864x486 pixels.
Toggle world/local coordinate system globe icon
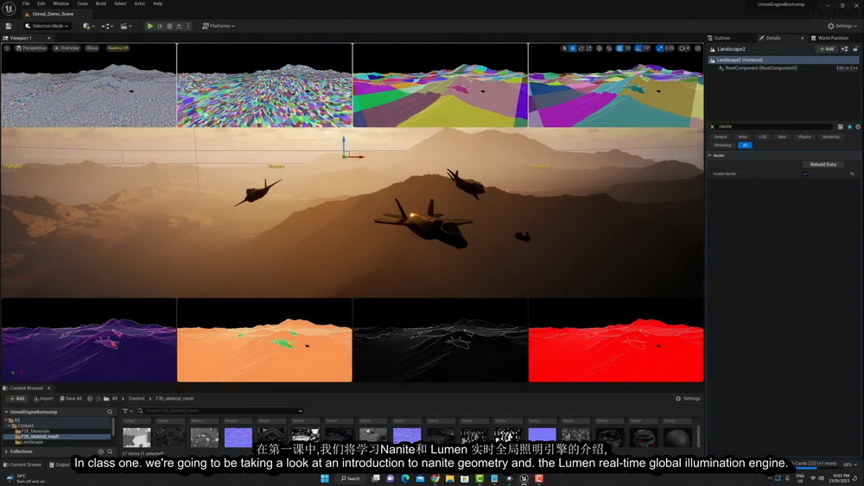click(600, 48)
